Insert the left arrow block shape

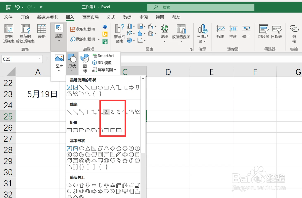click(x=75, y=185)
